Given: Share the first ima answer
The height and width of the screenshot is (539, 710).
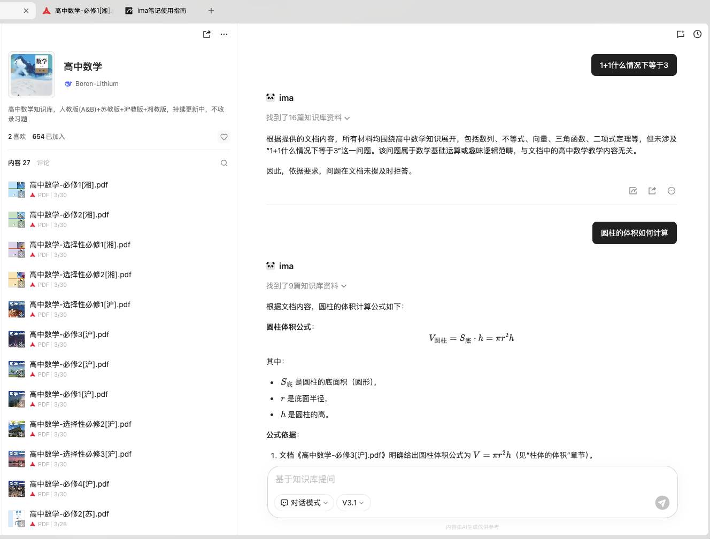Looking at the screenshot, I should click(x=652, y=191).
